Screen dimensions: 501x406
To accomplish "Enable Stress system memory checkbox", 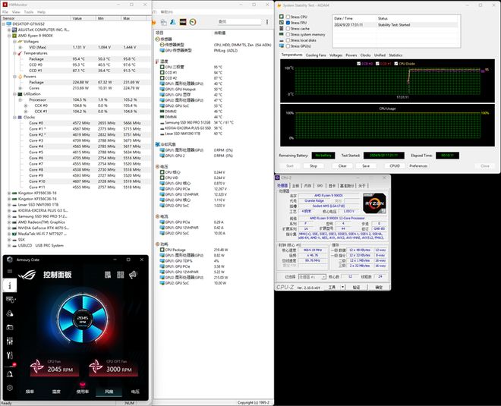I will 288,34.
